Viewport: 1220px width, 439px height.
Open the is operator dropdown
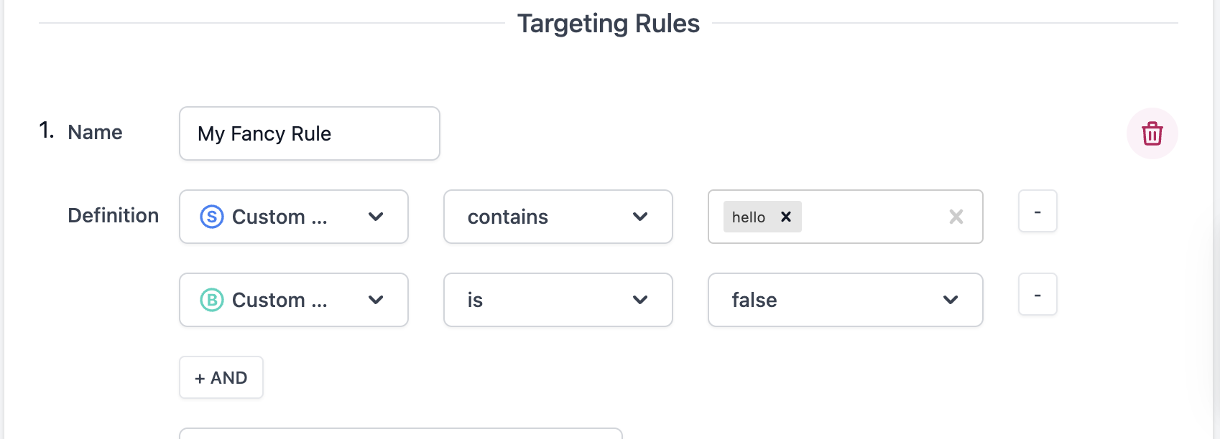[x=558, y=300]
